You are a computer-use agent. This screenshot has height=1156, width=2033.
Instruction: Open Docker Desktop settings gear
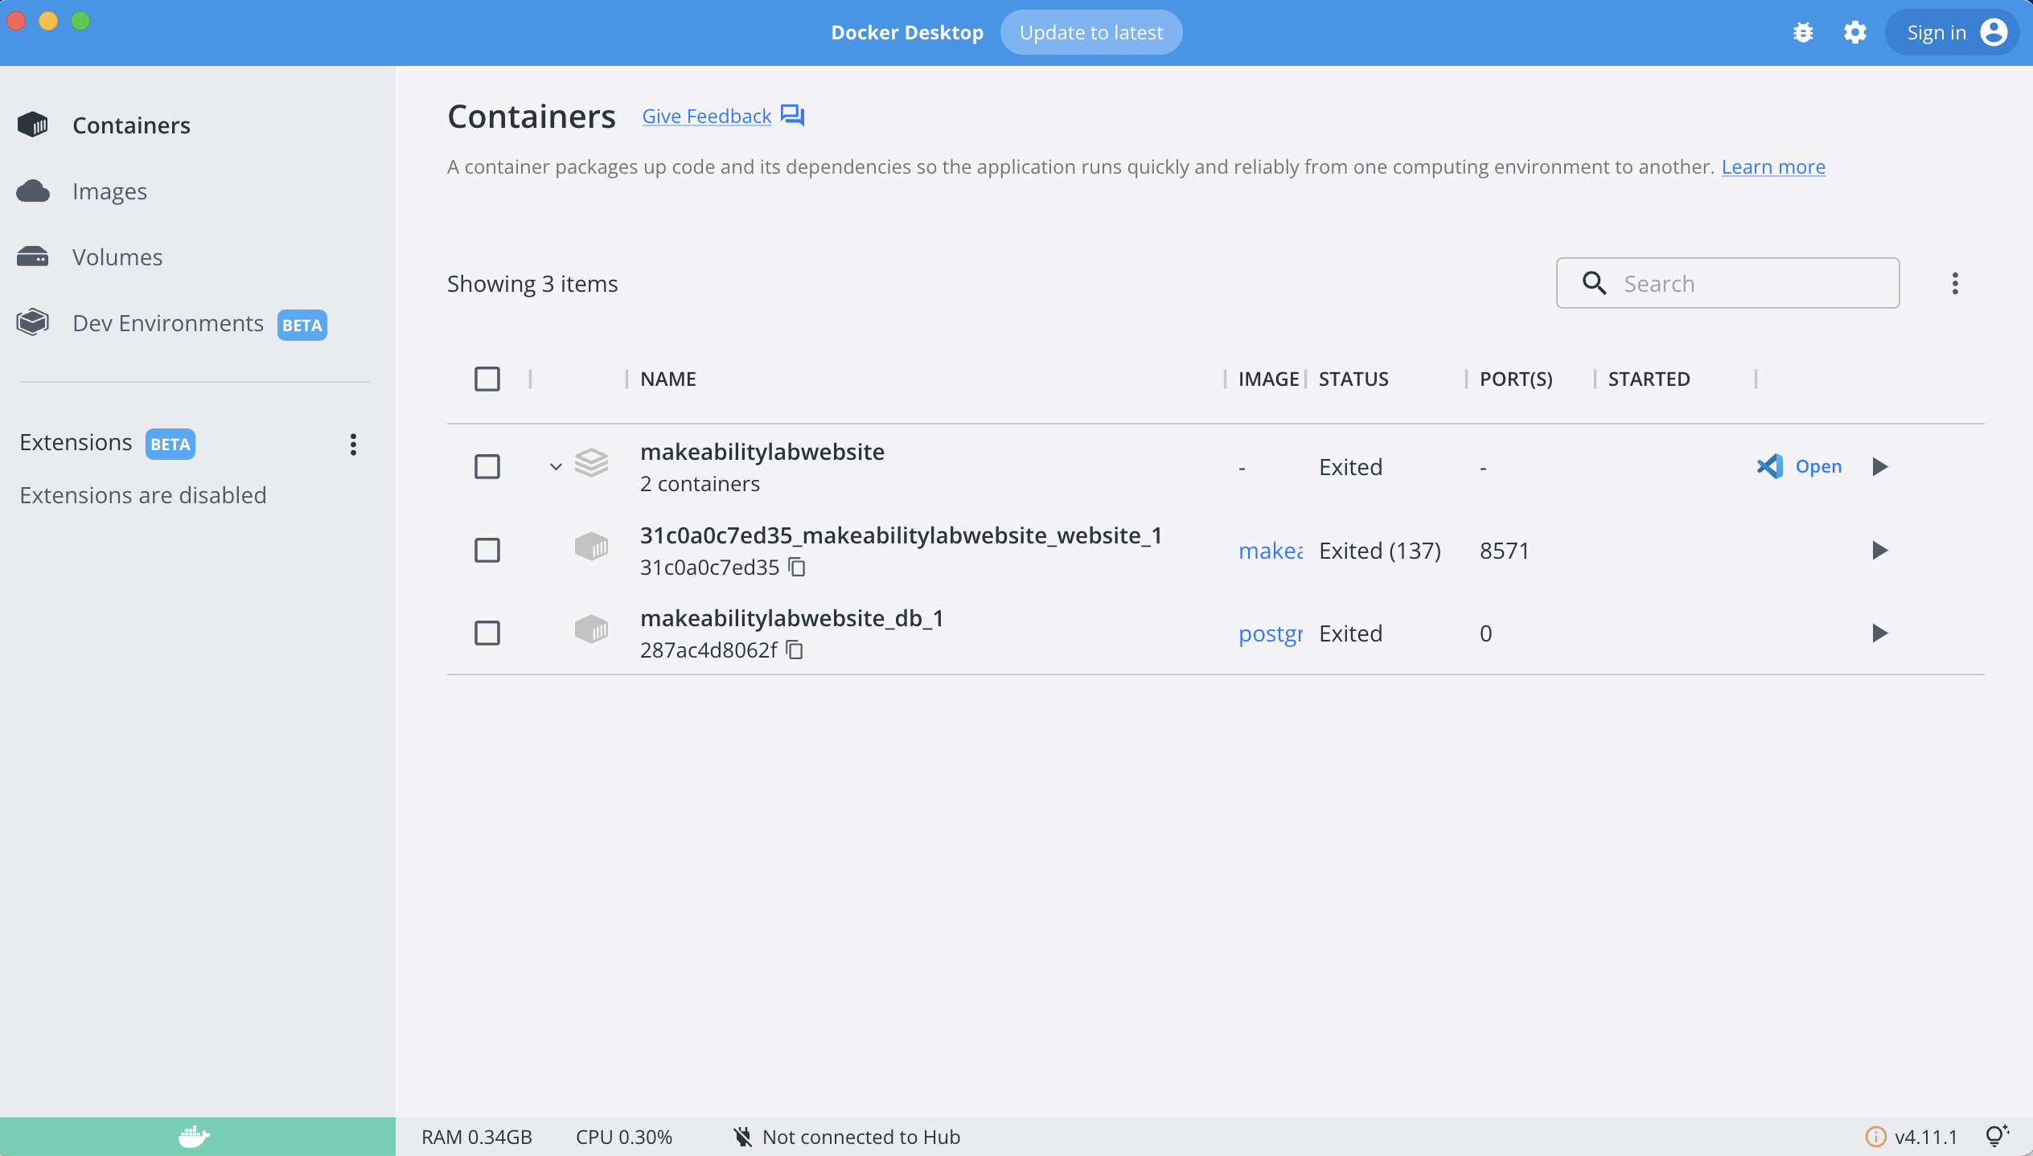pos(1856,32)
